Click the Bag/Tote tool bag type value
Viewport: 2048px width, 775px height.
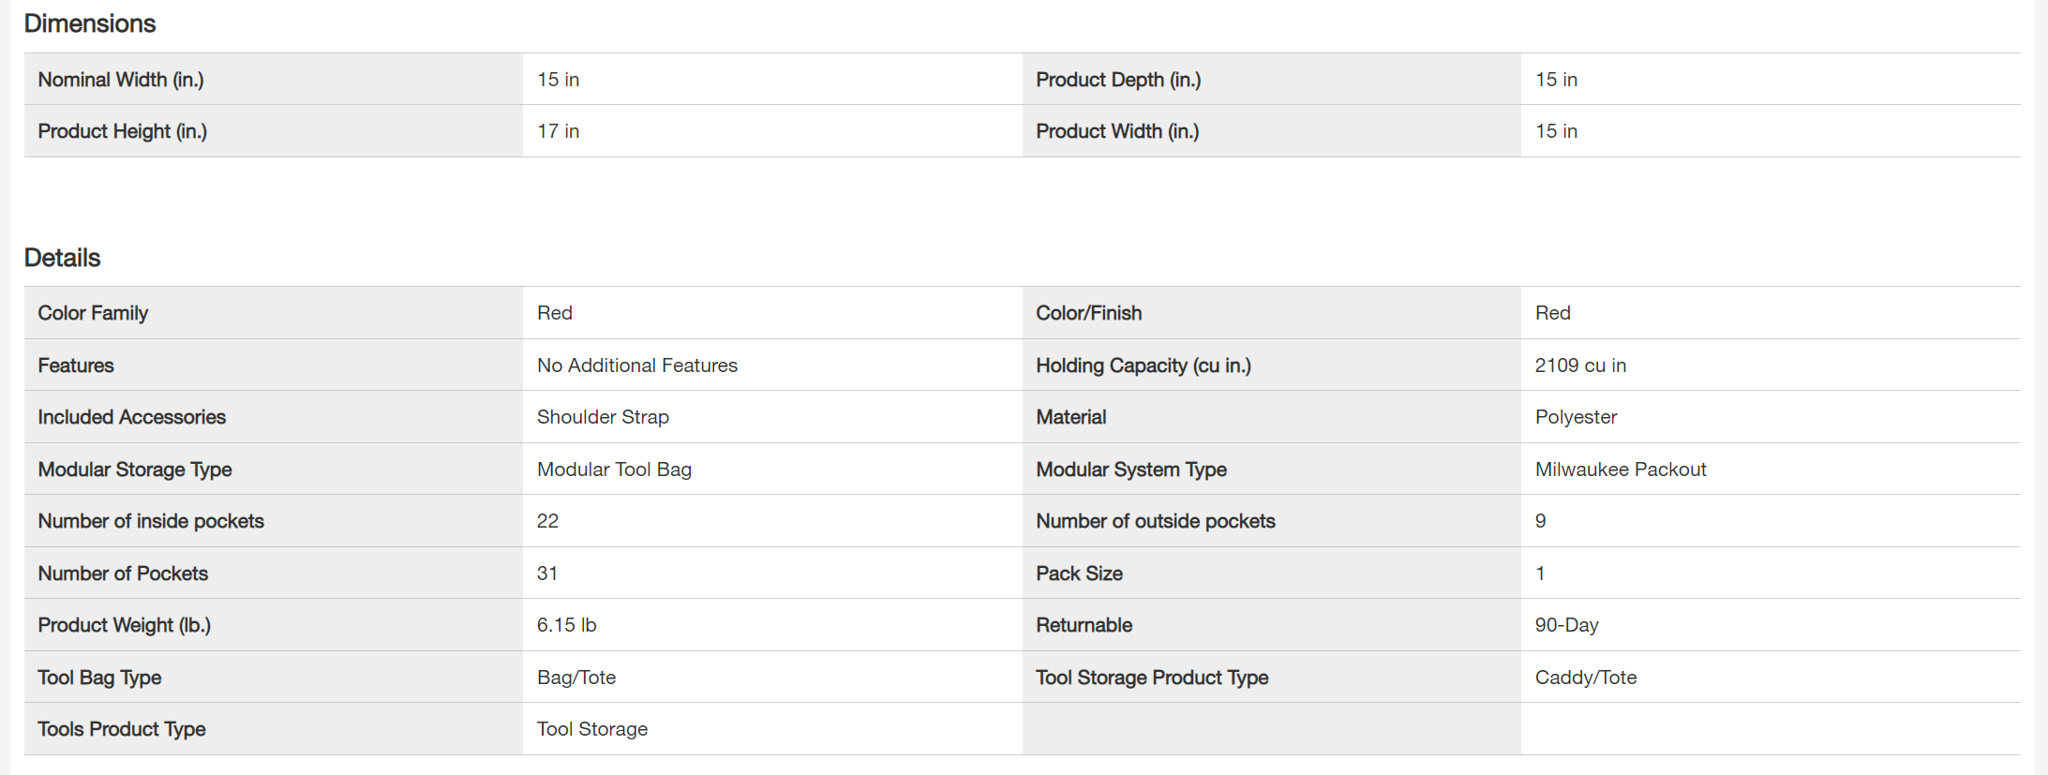pyautogui.click(x=576, y=678)
